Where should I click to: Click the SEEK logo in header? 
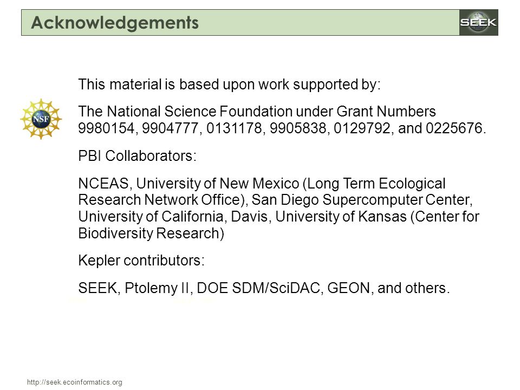click(x=478, y=23)
